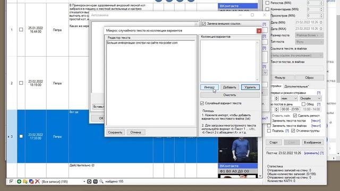The image size is (340, 191).
Task: Click Импорт button in macro dialog
Action: 209,87
